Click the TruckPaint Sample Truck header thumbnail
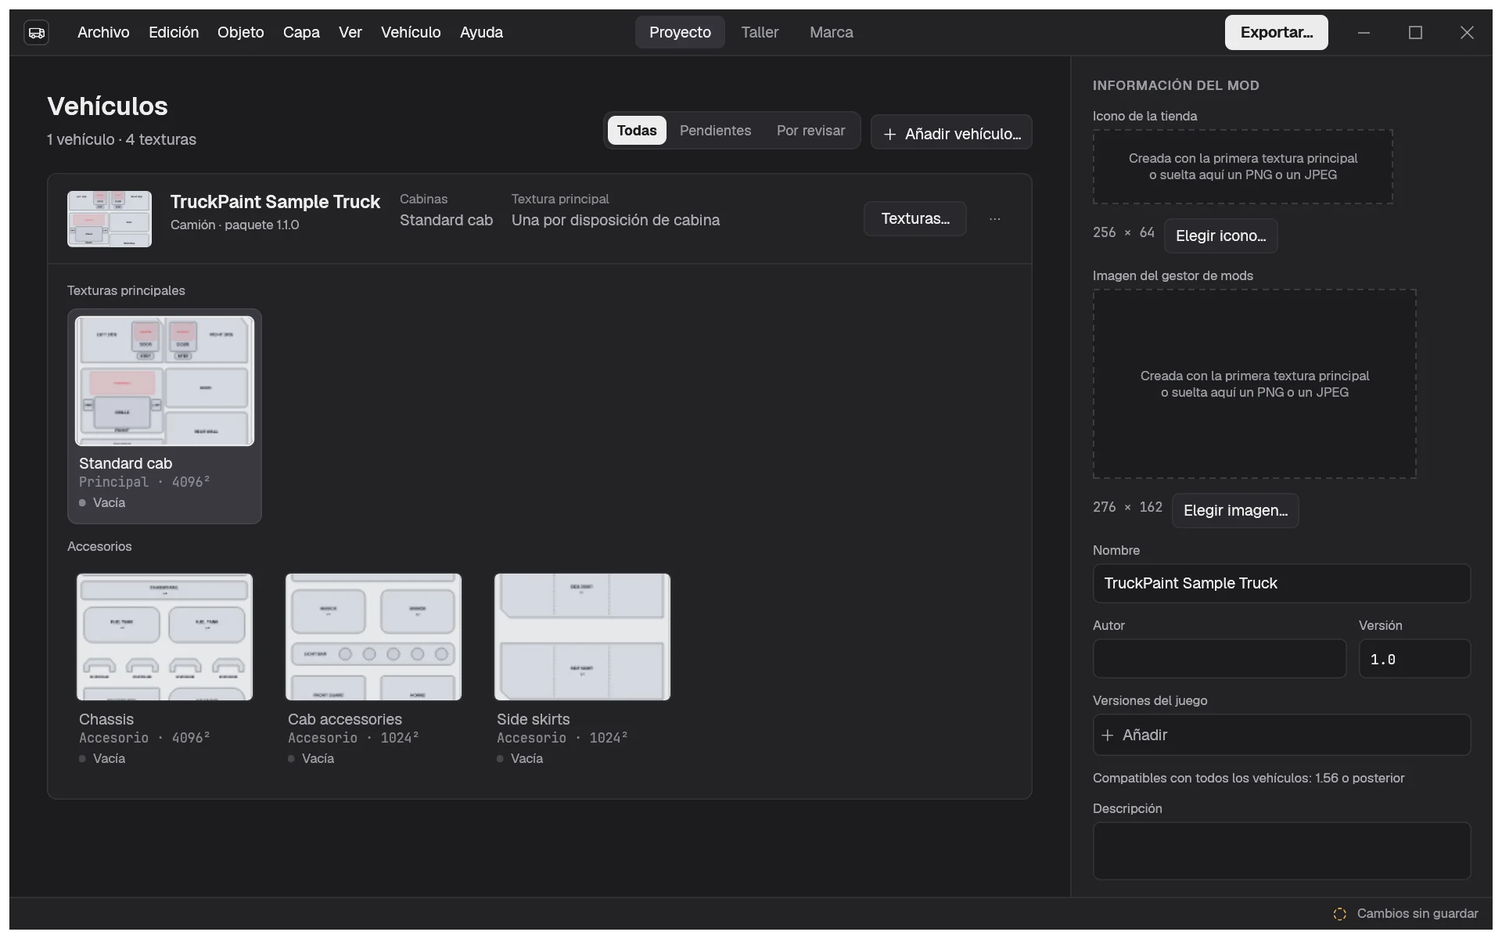The width and height of the screenshot is (1502, 939). (110, 219)
